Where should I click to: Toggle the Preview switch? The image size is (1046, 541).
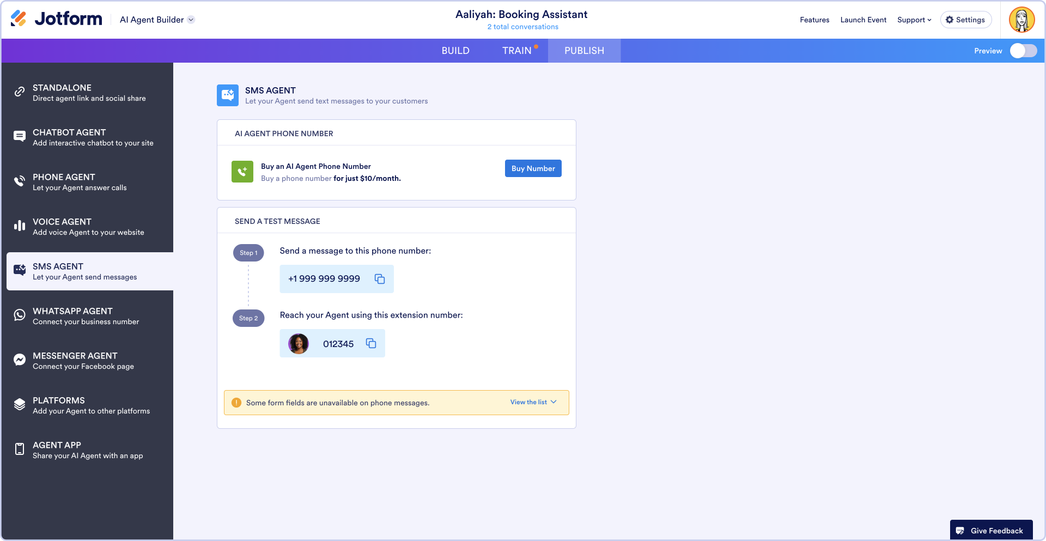1023,51
